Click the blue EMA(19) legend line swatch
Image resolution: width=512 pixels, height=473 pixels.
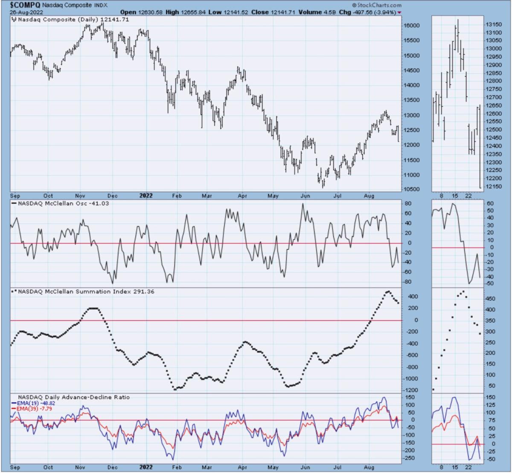click(x=14, y=403)
